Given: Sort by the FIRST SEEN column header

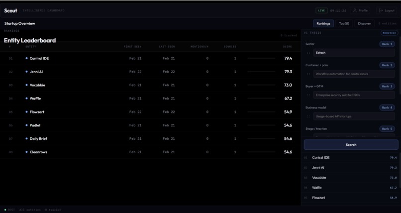Looking at the screenshot, I should [x=132, y=47].
